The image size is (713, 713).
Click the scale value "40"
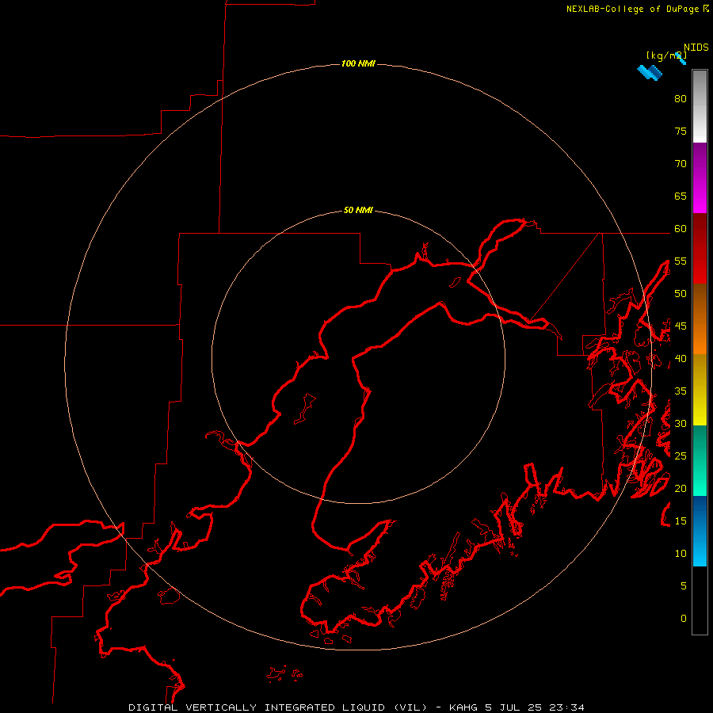coord(681,359)
